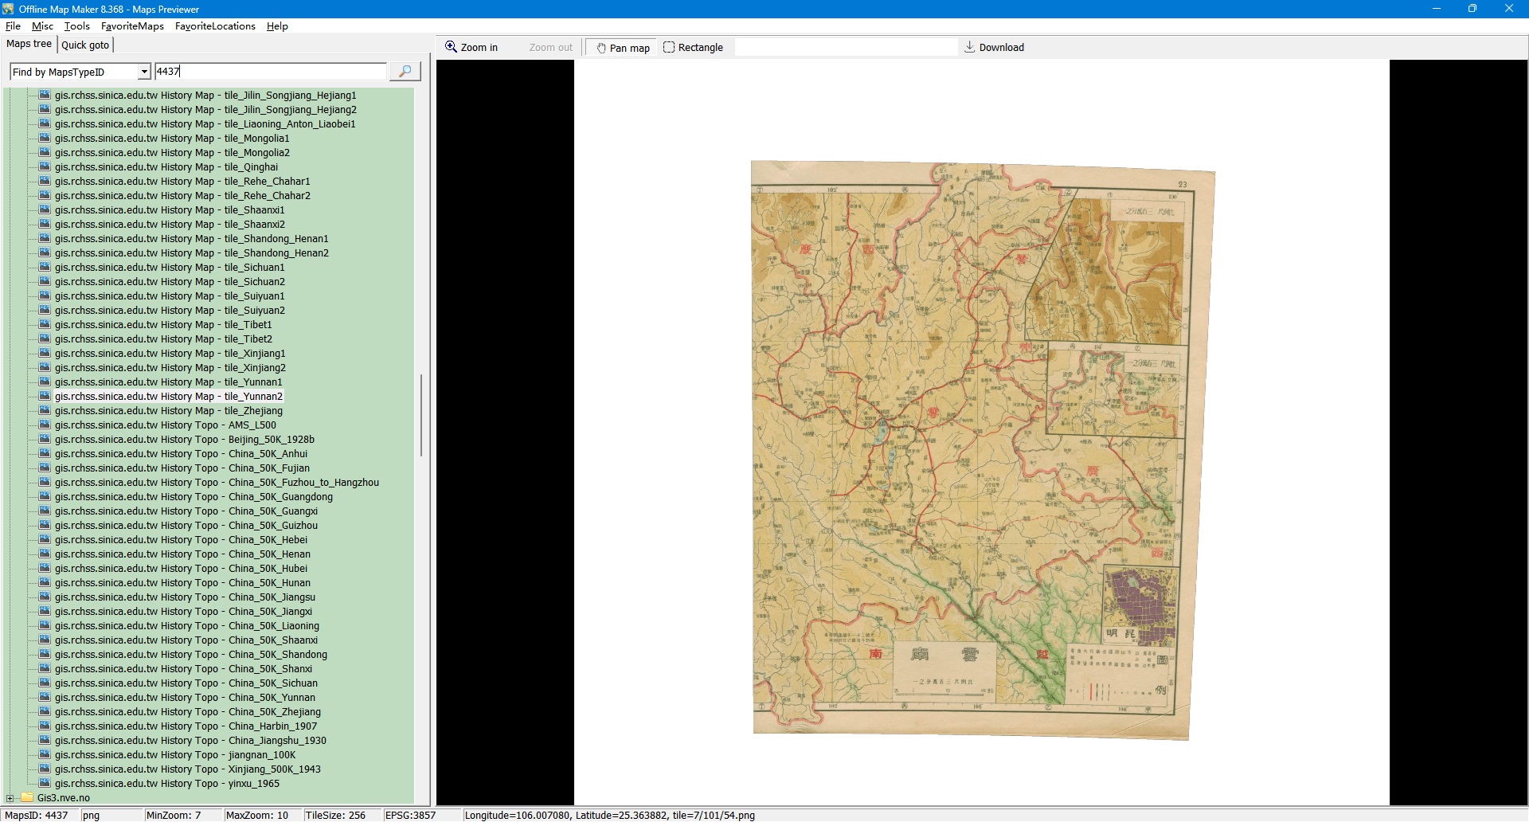This screenshot has height=822, width=1529.
Task: Open the FavoriteMaps menu
Action: 132,26
